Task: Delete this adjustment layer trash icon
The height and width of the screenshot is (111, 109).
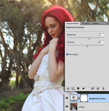Action: [x=103, y=88]
